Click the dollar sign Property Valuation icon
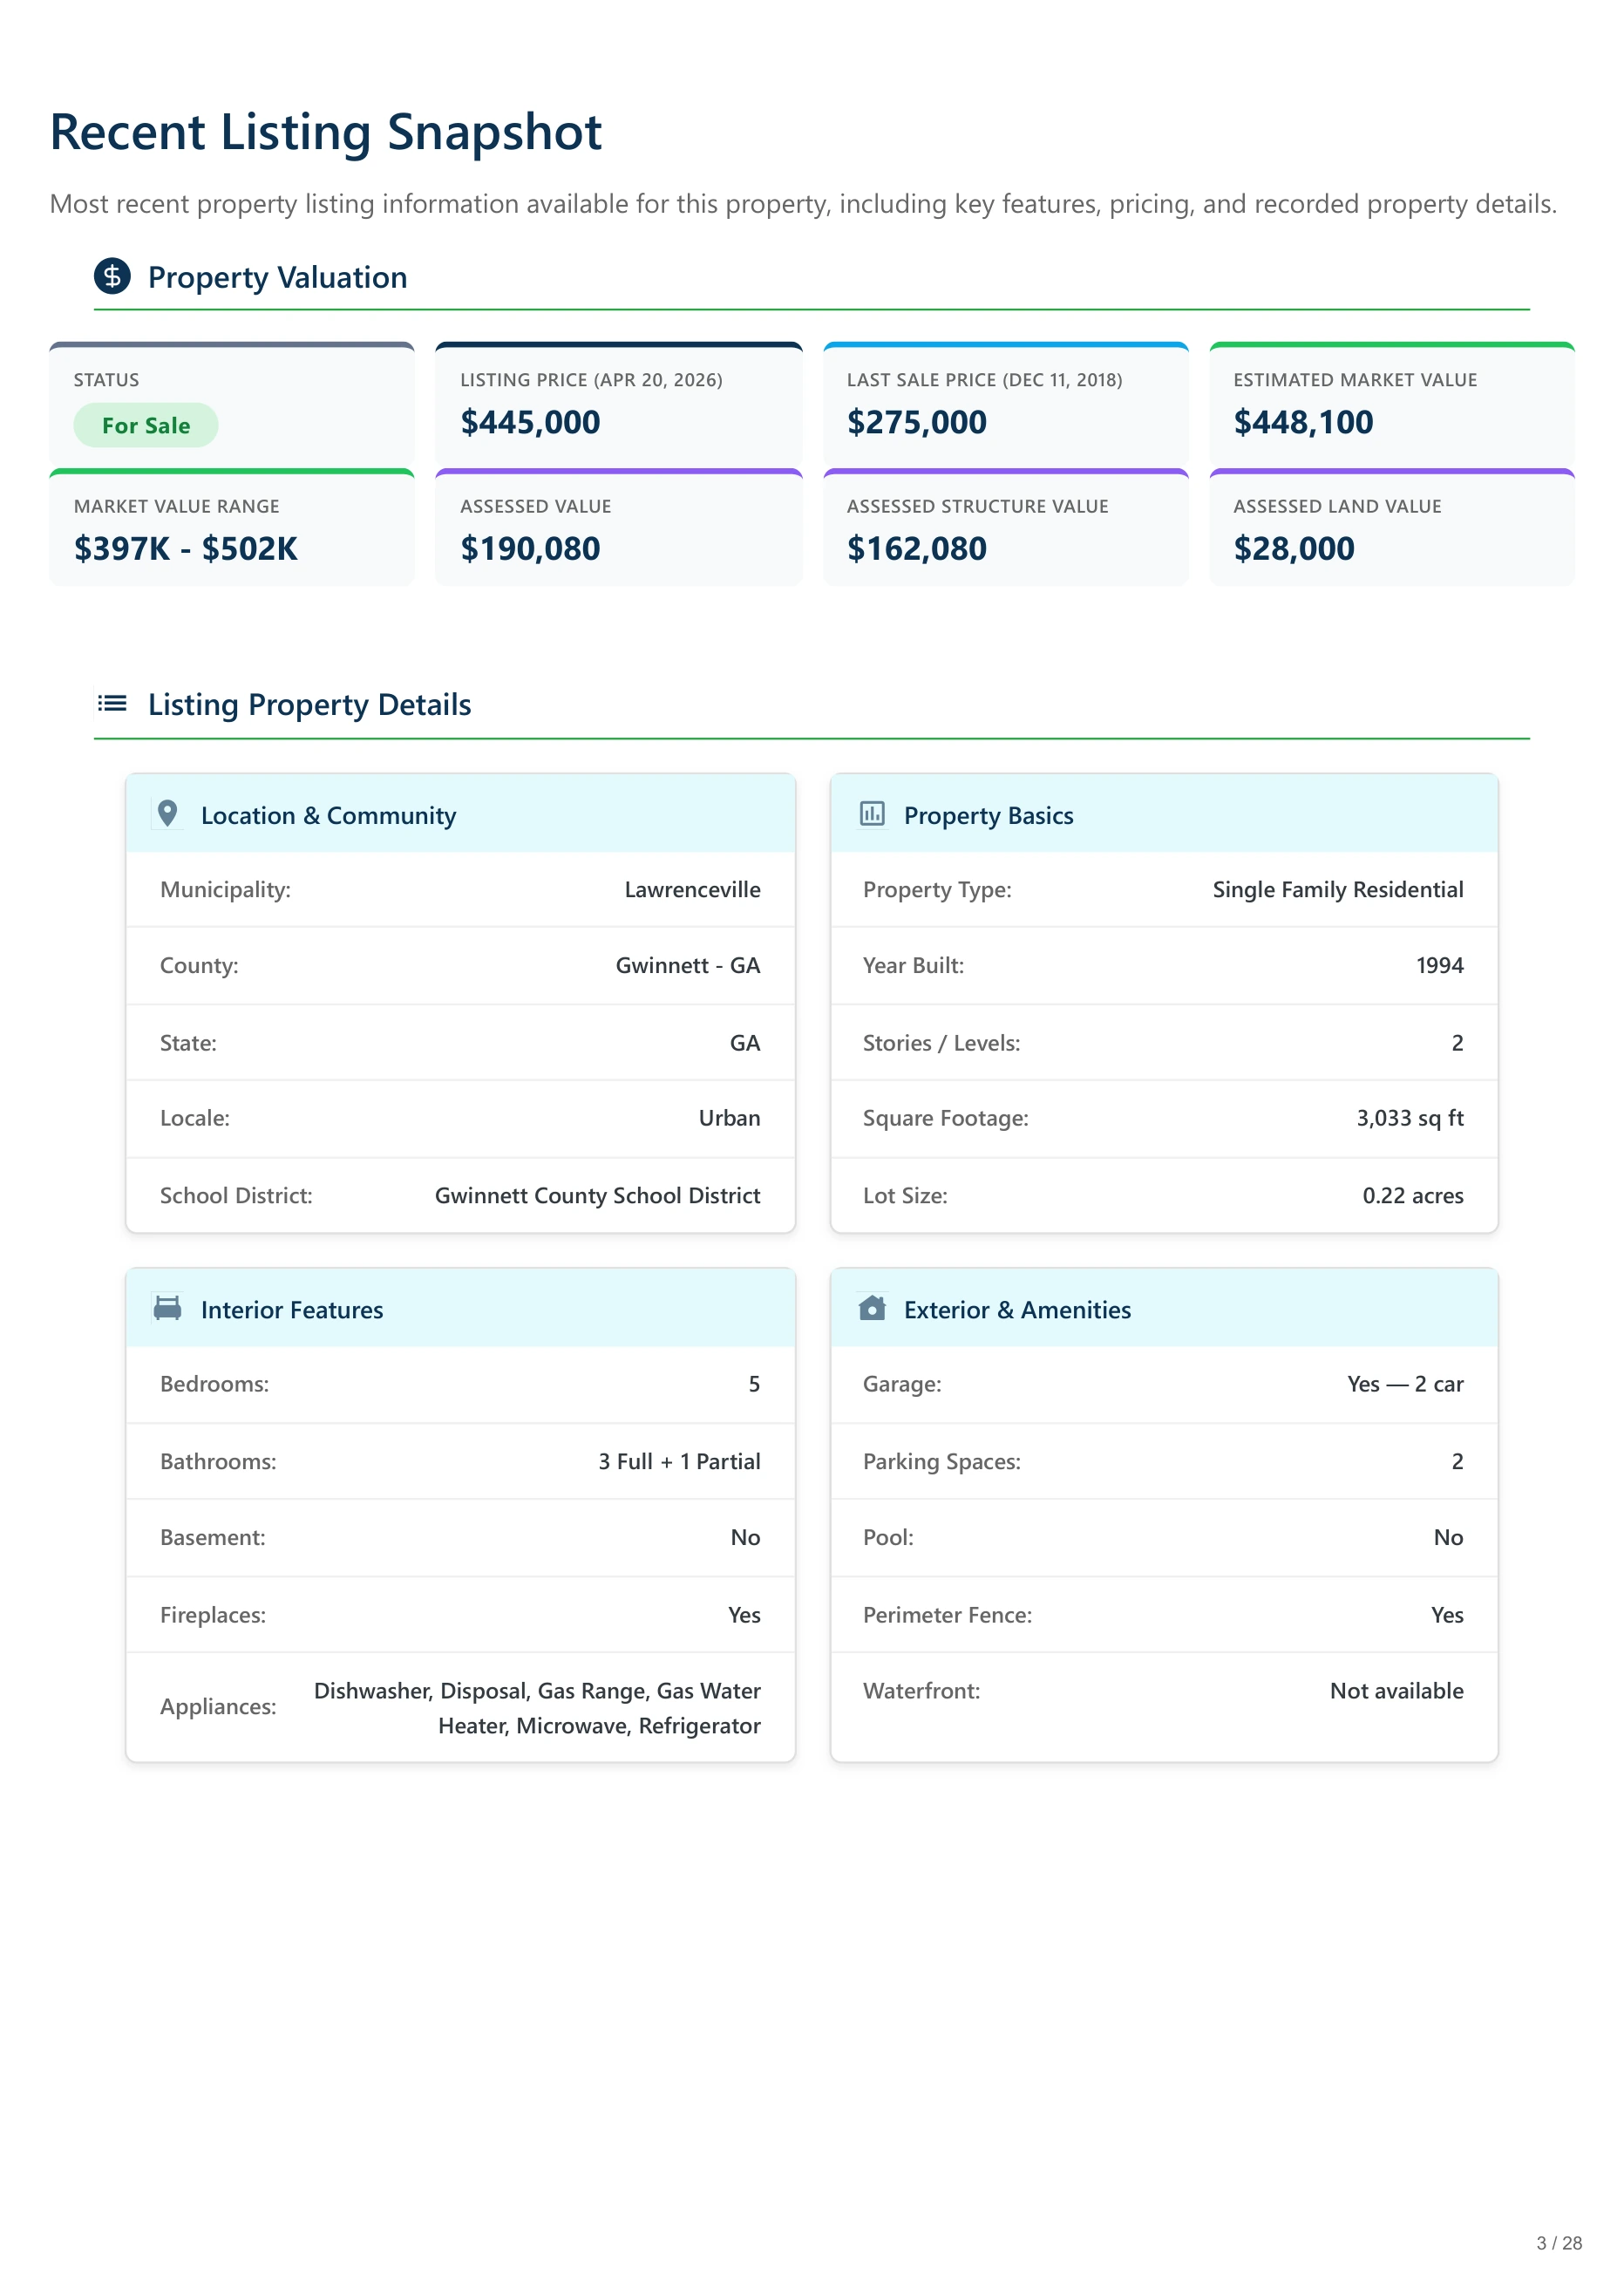1624x2294 pixels. click(x=112, y=276)
